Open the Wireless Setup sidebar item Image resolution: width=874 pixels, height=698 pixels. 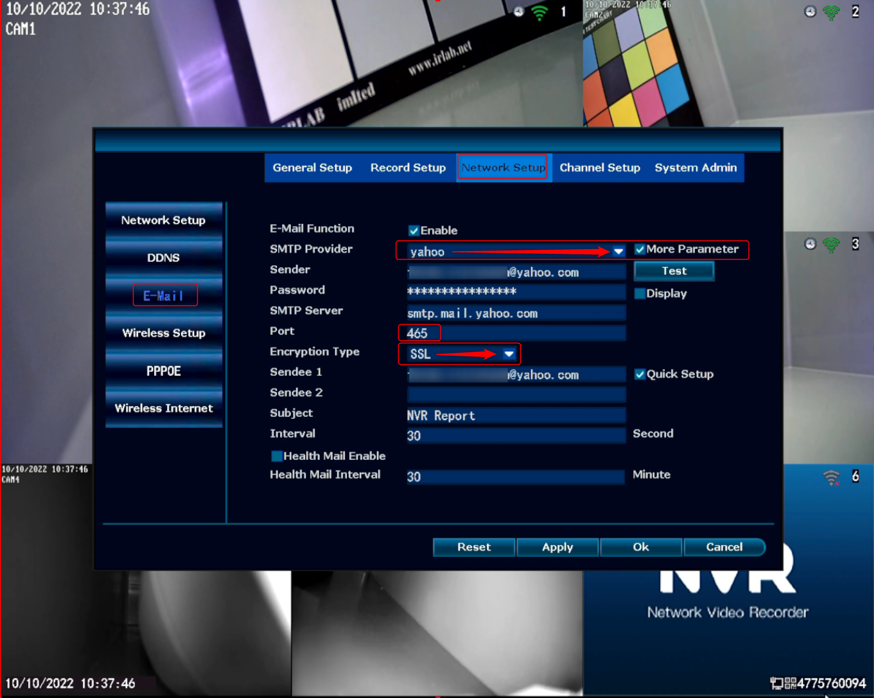[164, 333]
